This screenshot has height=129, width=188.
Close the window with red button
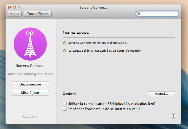pyautogui.click(x=9, y=7)
